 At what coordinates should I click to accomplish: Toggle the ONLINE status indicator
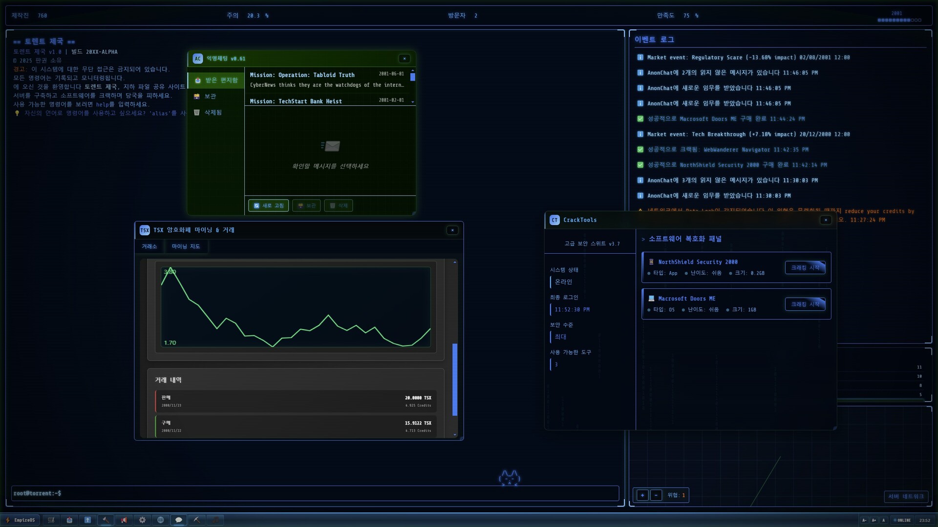click(902, 520)
